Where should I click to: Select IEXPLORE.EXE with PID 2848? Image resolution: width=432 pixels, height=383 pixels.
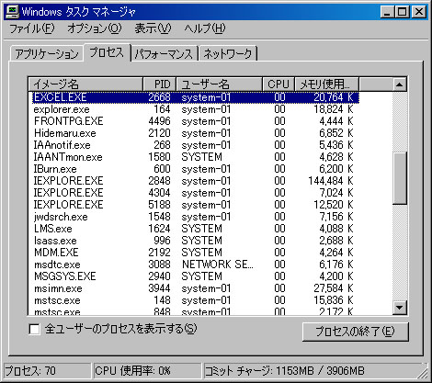196,181
